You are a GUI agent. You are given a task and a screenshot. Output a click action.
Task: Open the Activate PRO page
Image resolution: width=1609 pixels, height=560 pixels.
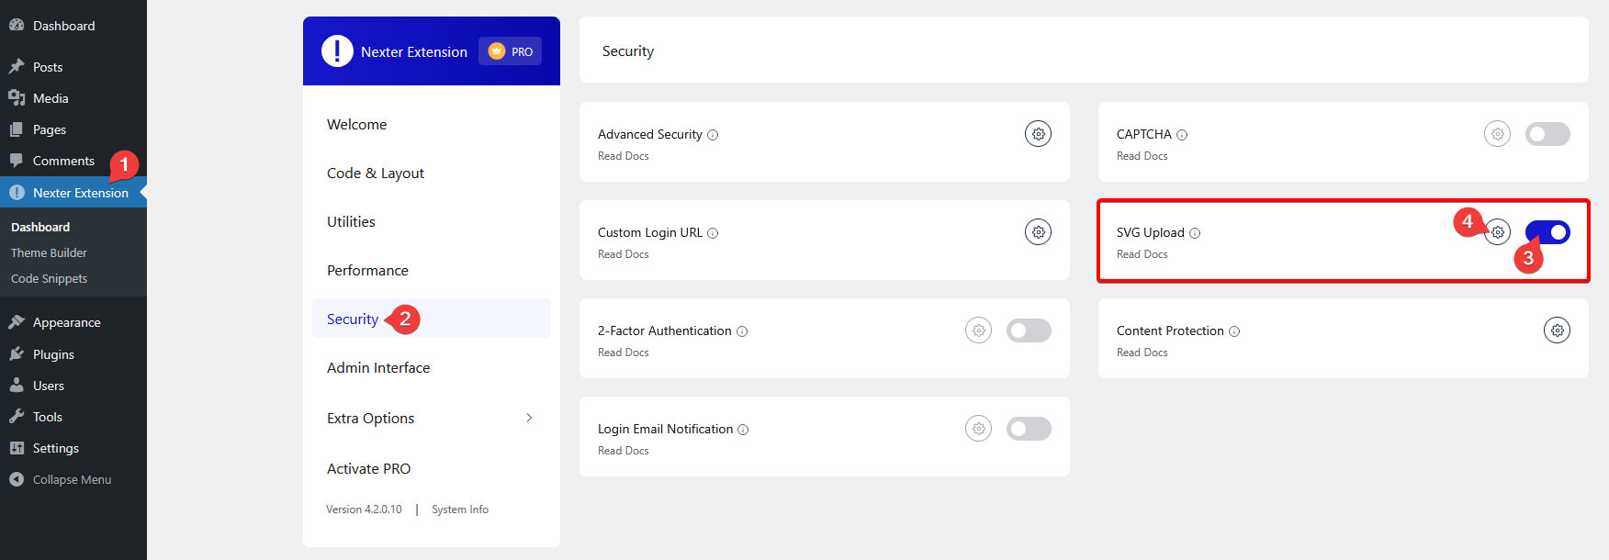click(x=369, y=468)
